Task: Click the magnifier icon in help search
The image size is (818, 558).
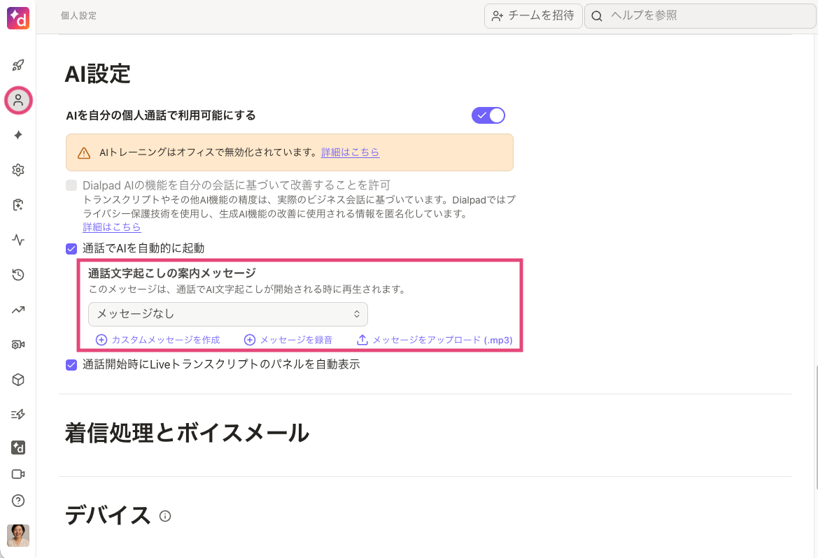Action: point(598,16)
